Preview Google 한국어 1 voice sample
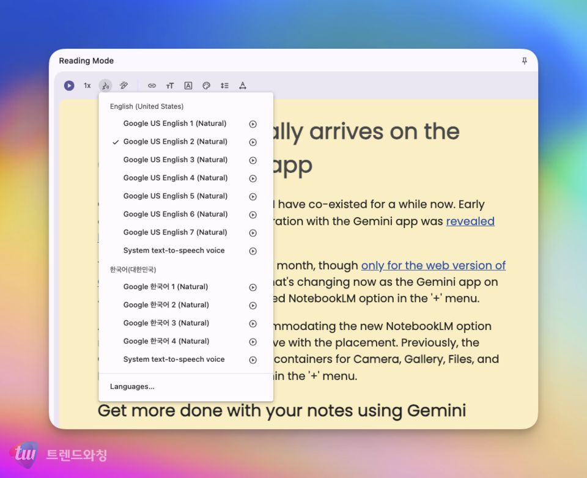Screen dimensions: 587x478 [x=253, y=287]
